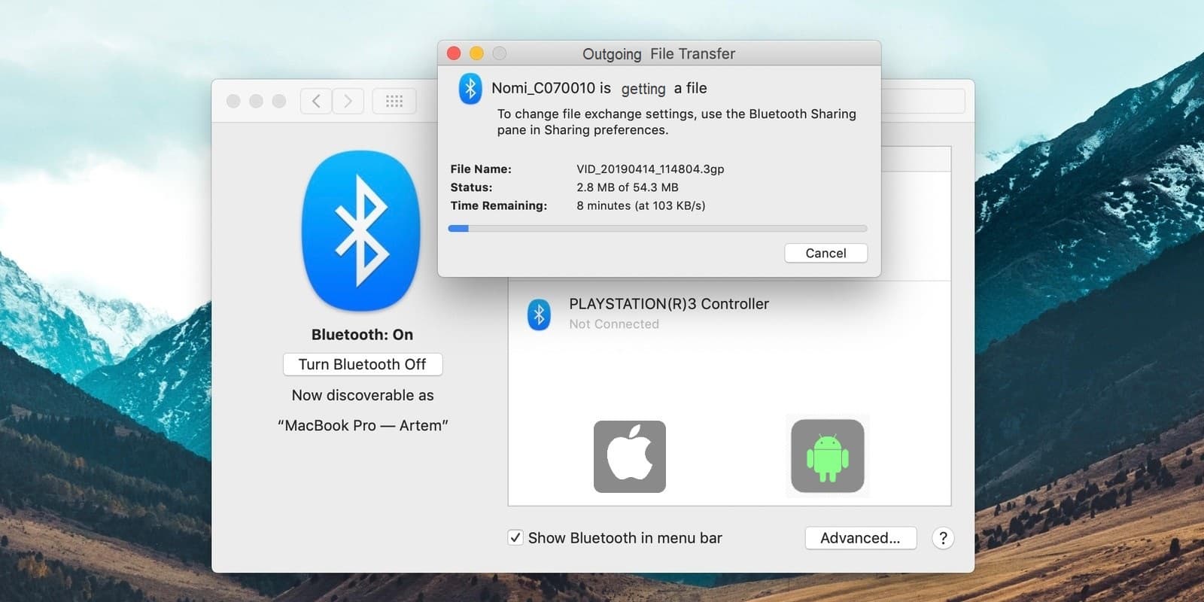Click the green Android robot icon

(828, 456)
